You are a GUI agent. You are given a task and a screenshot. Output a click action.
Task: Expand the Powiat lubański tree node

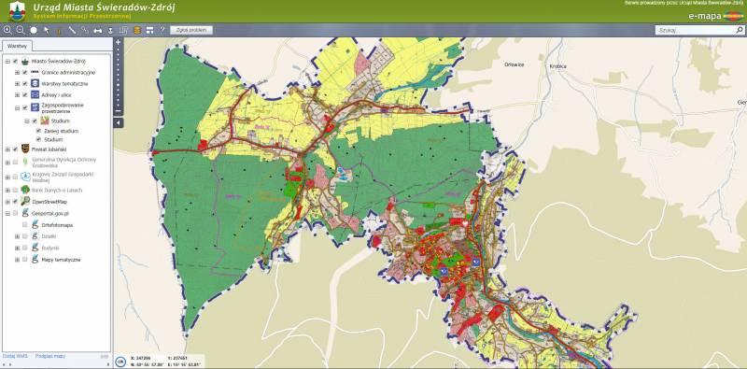pos(7,149)
